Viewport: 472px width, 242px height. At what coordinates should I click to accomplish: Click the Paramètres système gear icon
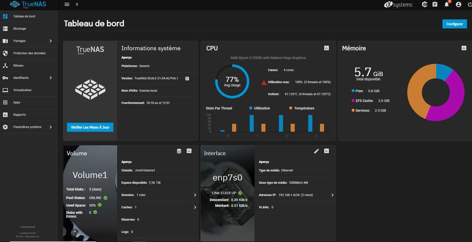[5, 127]
